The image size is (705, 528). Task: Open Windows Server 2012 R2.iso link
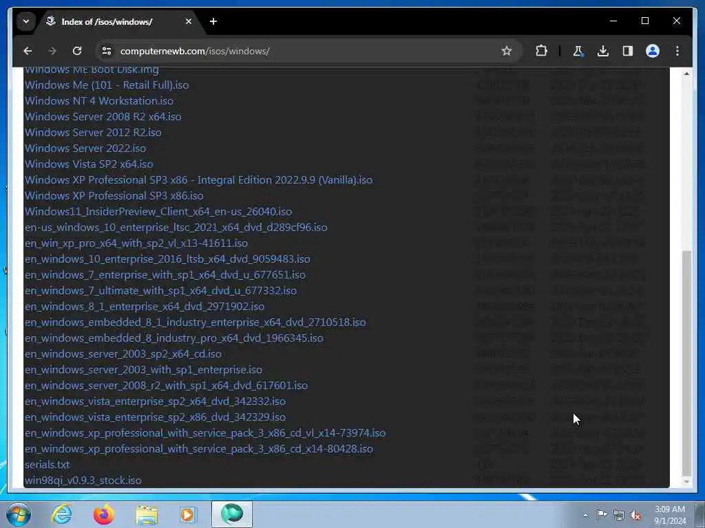[93, 133]
